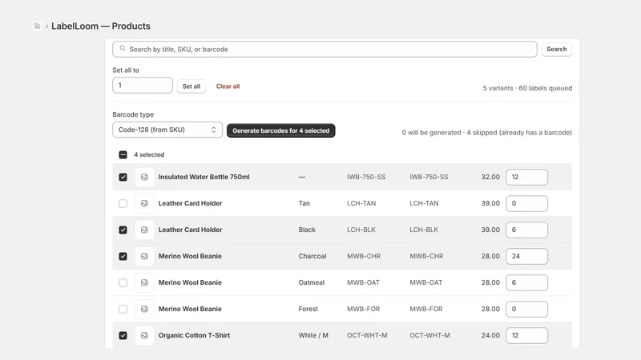Click the 'White / M' variant cell
This screenshot has height=360, width=641.
tap(313, 335)
